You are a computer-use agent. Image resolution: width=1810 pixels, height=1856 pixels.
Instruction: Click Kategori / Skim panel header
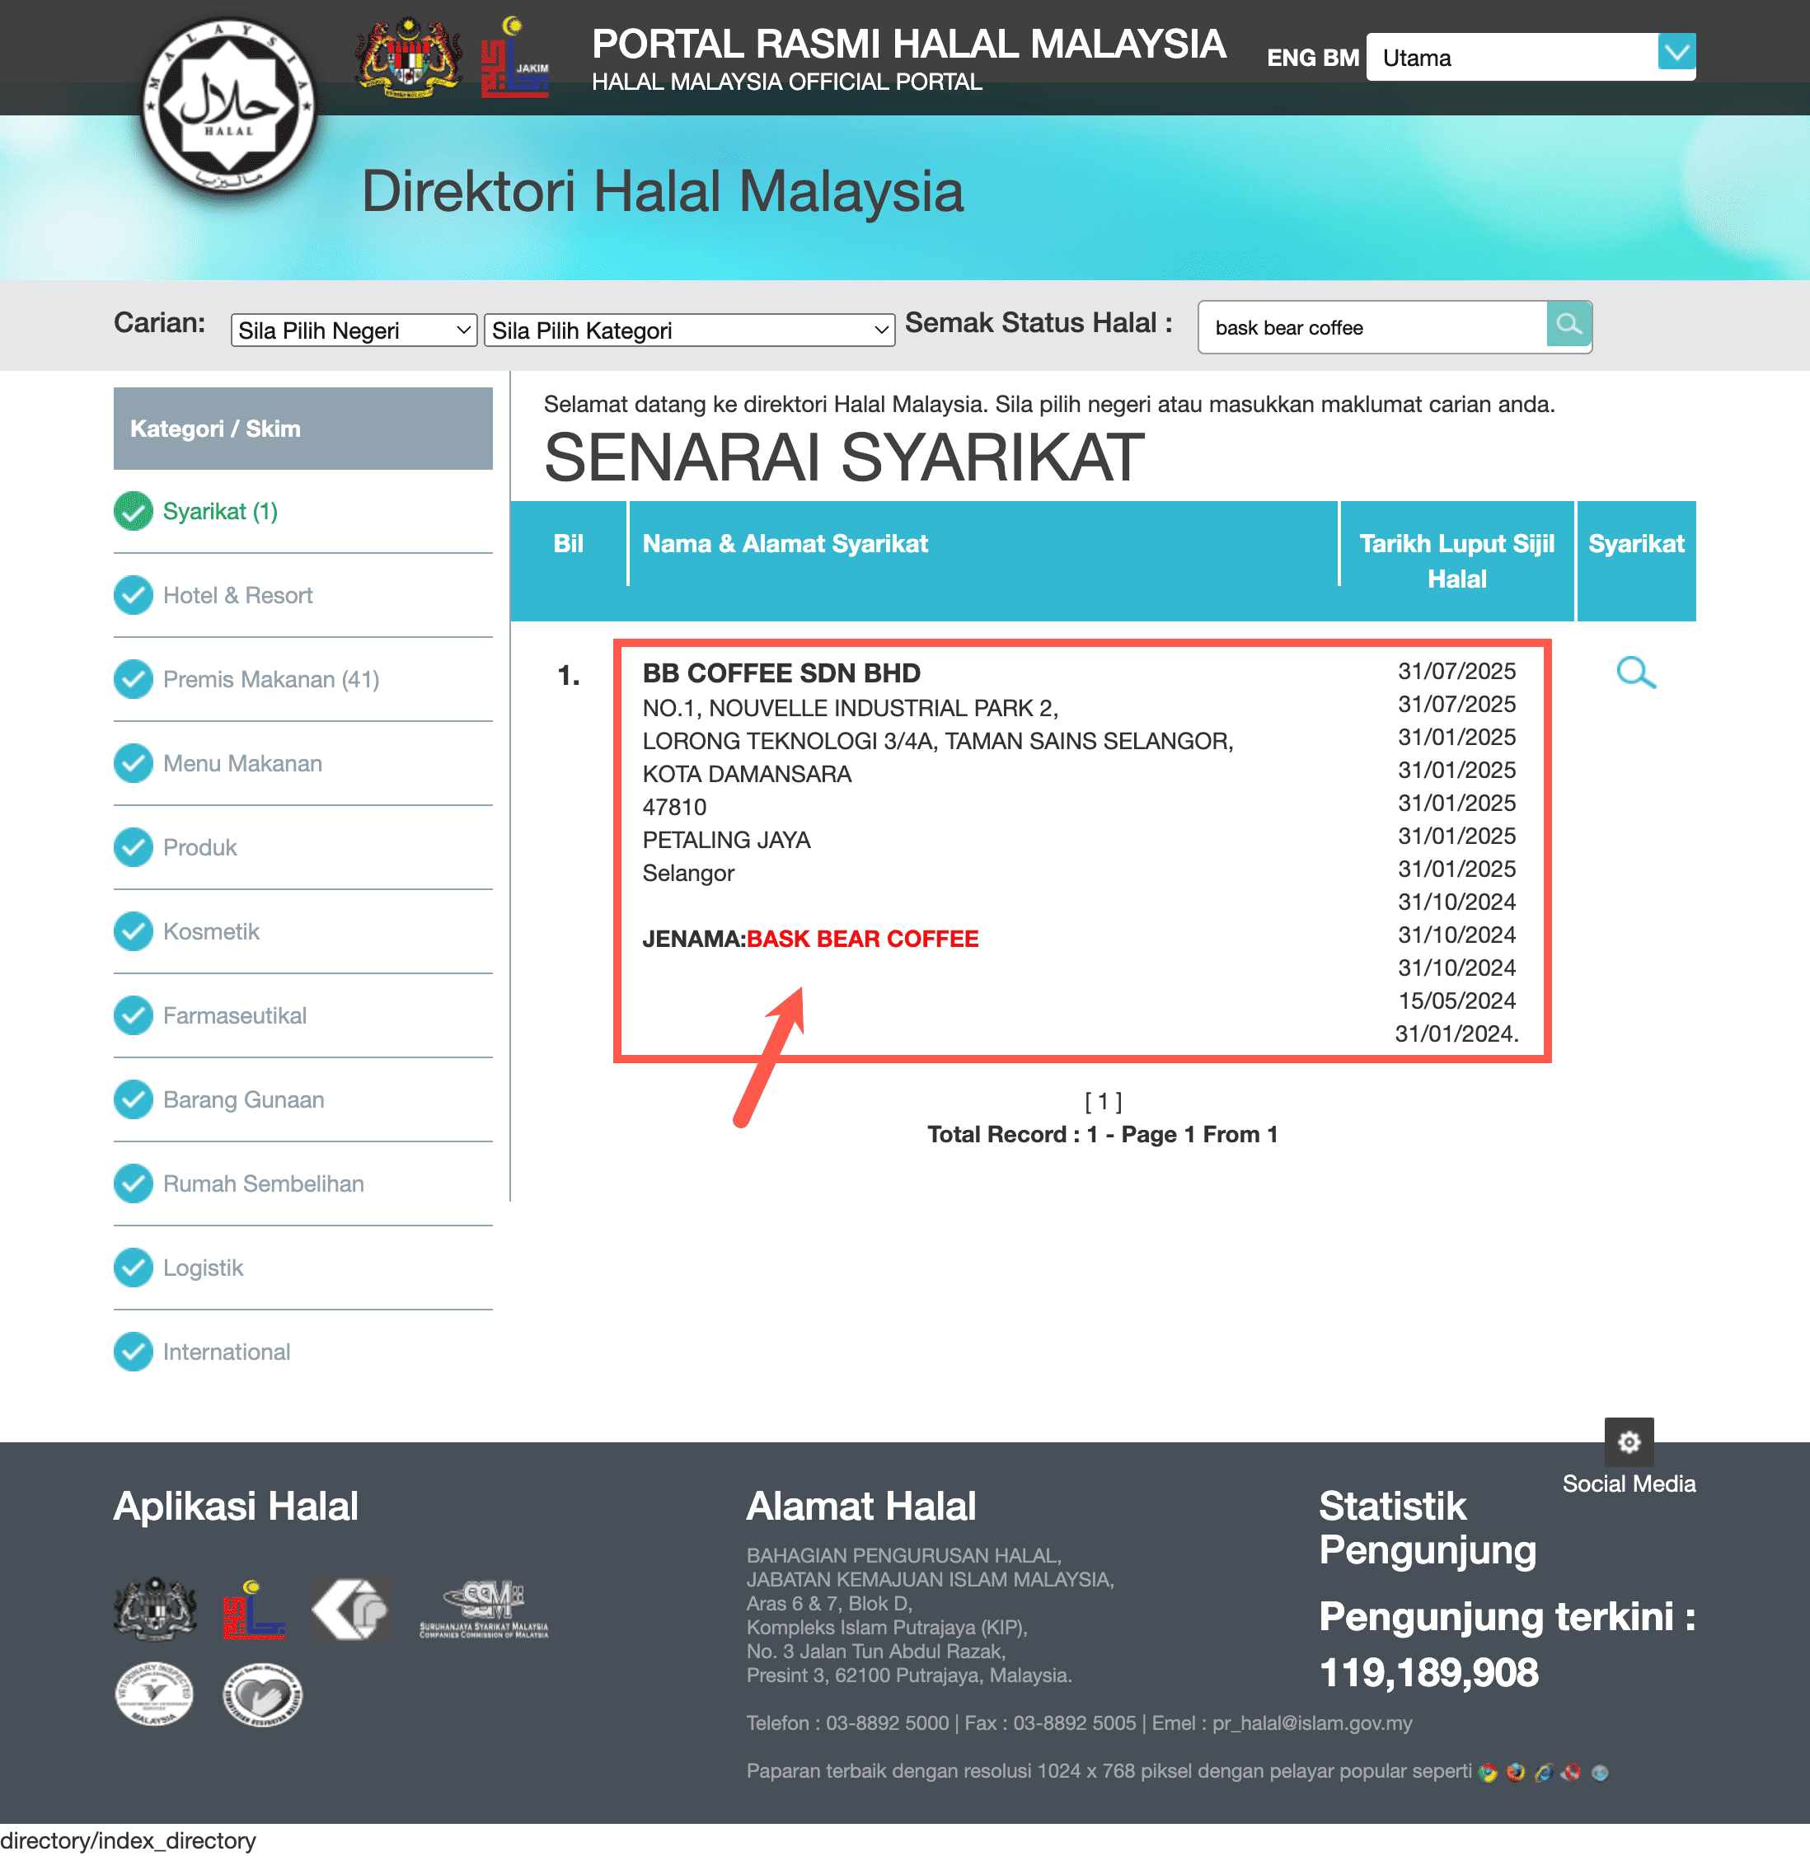pyautogui.click(x=302, y=428)
